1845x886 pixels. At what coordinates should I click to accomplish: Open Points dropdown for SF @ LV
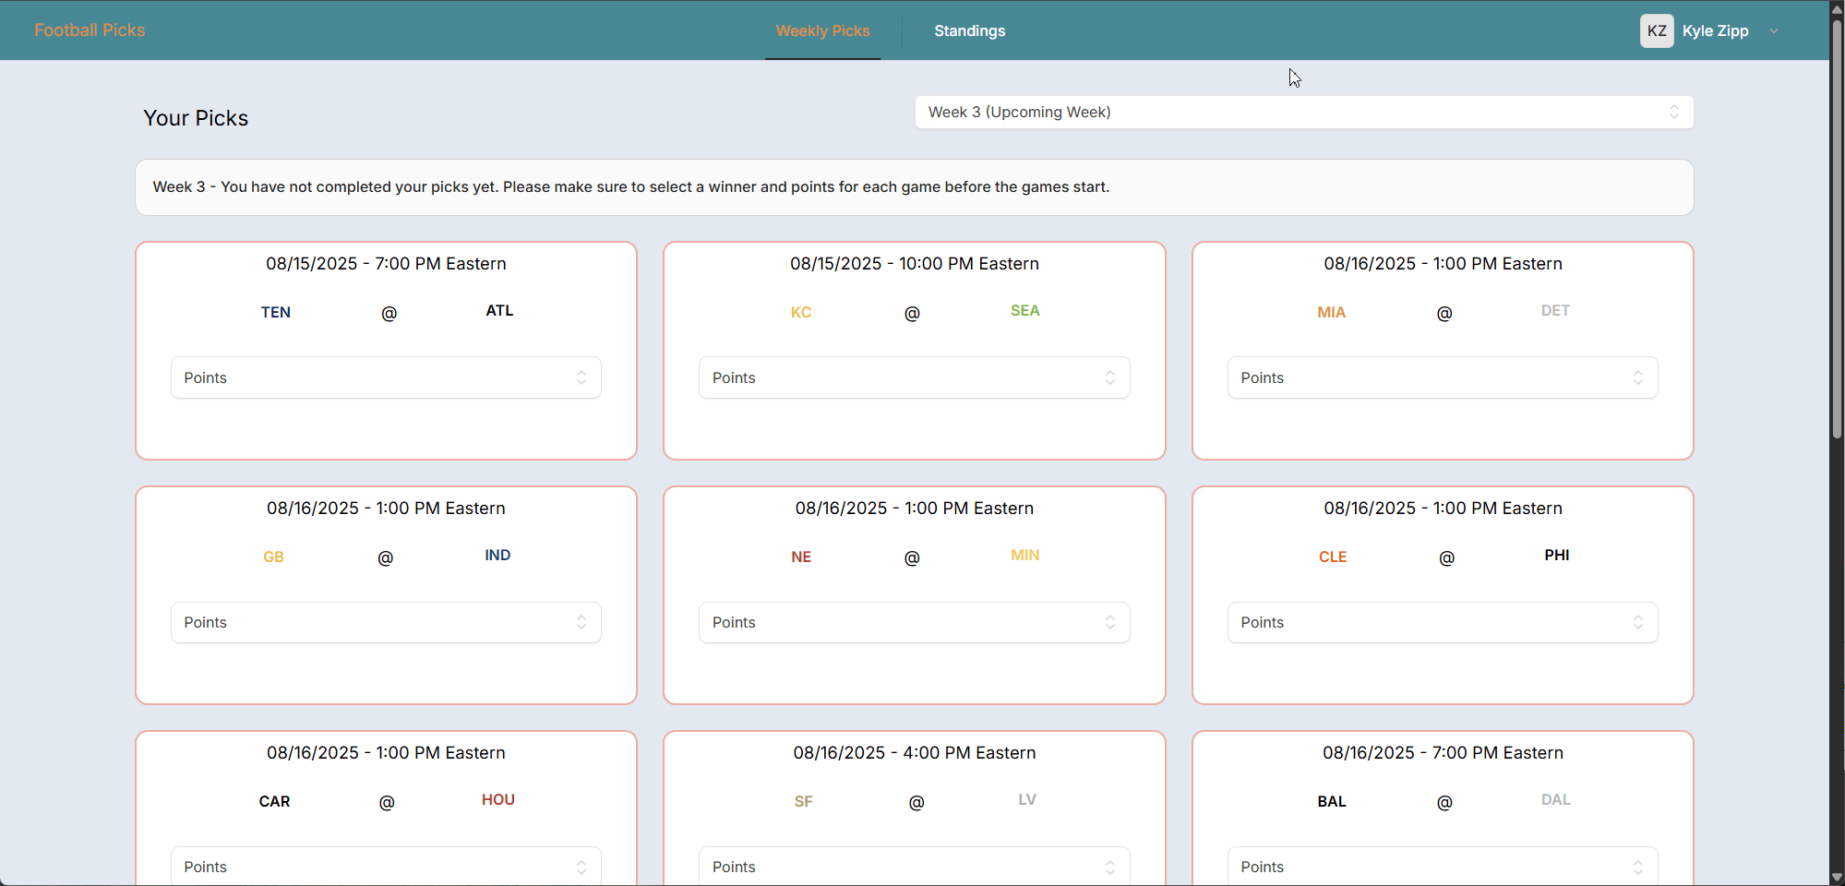(914, 867)
